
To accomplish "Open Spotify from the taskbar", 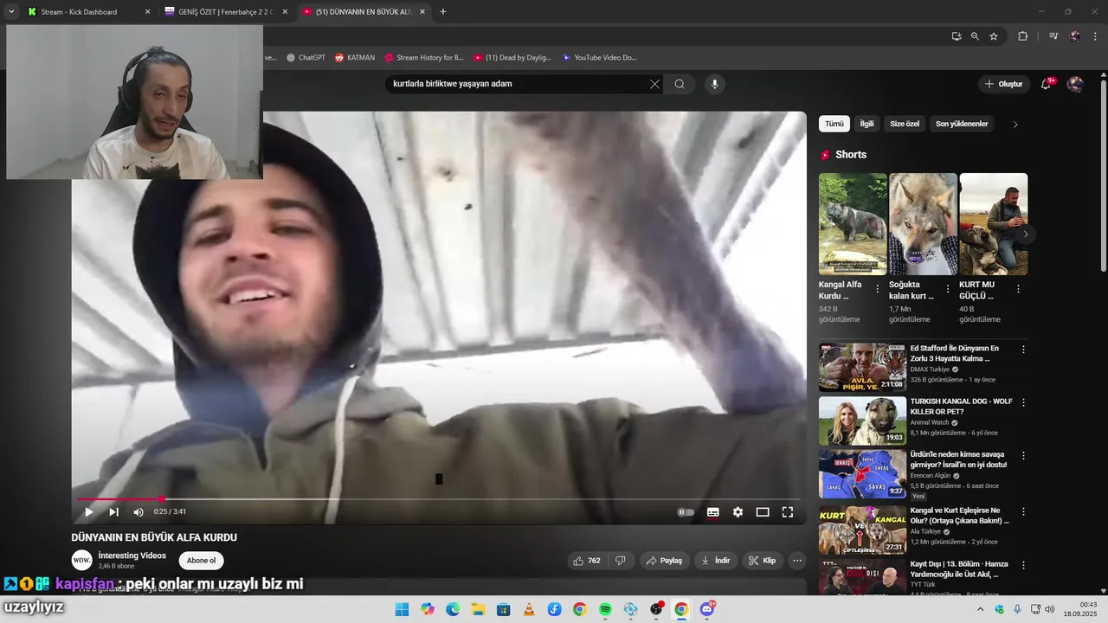I will click(605, 609).
